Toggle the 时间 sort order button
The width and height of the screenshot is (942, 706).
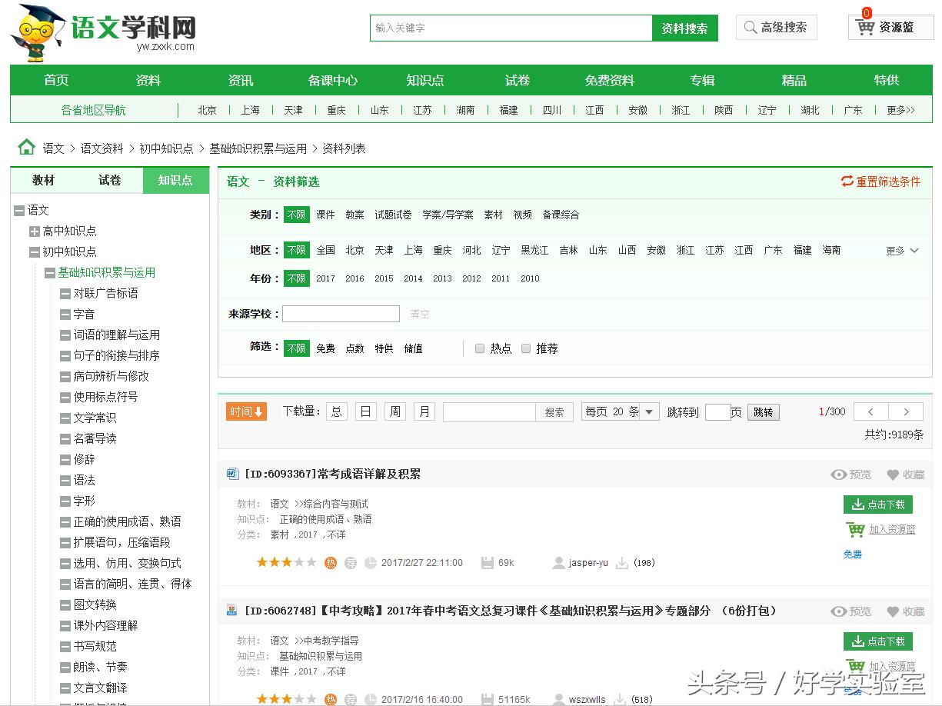tap(246, 411)
